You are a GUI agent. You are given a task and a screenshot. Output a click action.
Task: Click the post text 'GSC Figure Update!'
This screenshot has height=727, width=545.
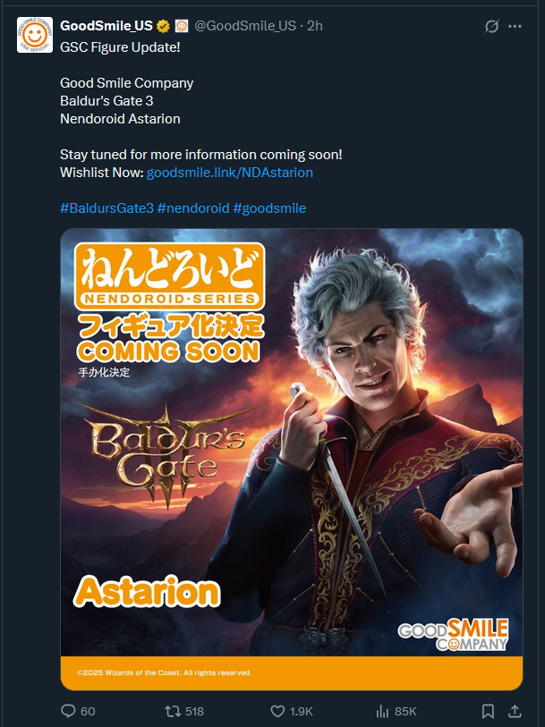coord(120,47)
